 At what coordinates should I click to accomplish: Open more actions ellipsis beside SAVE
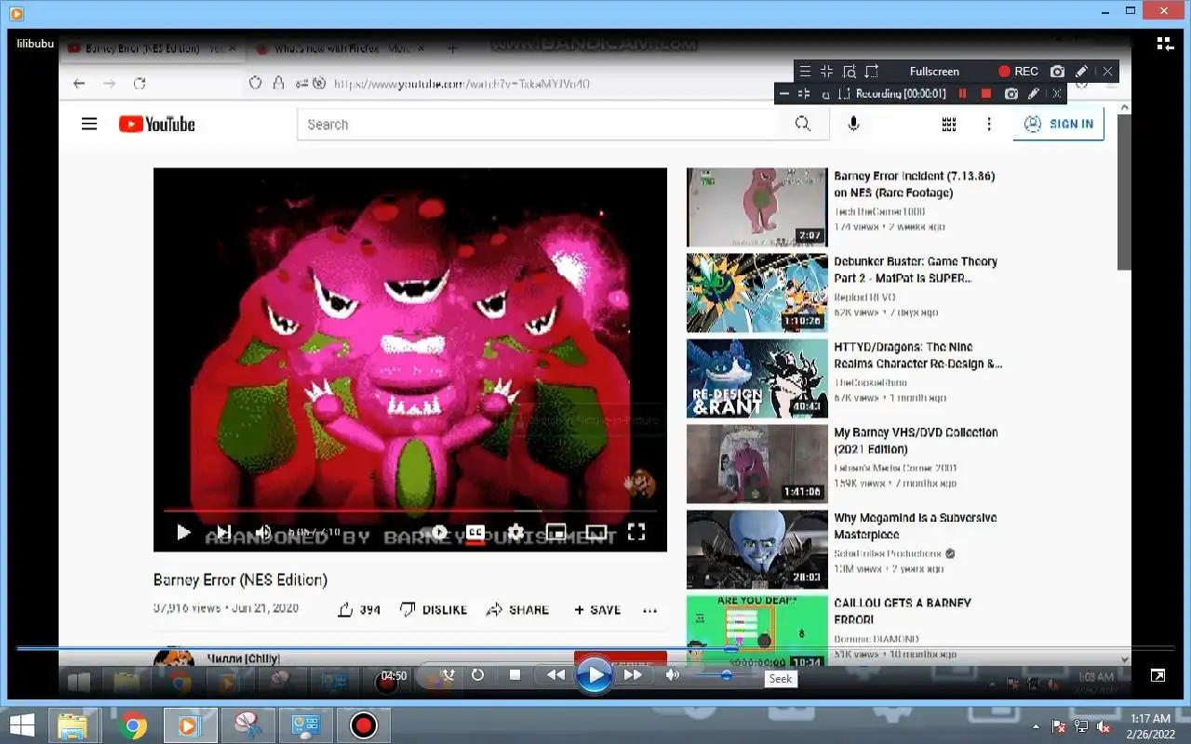pyautogui.click(x=650, y=610)
